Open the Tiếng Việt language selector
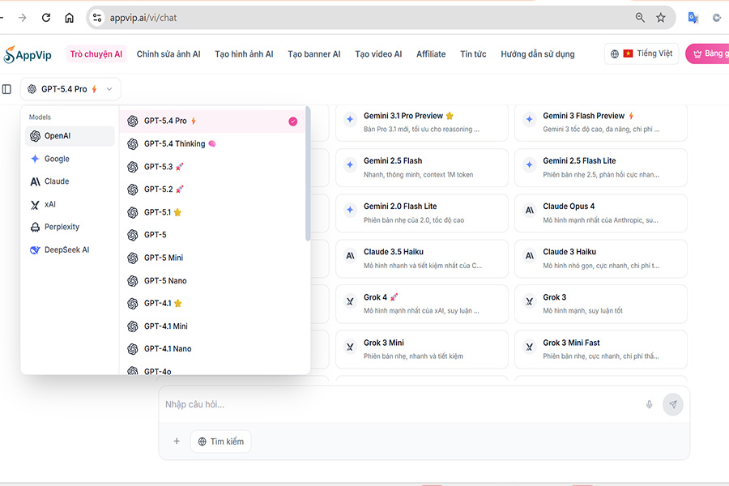 (x=642, y=54)
